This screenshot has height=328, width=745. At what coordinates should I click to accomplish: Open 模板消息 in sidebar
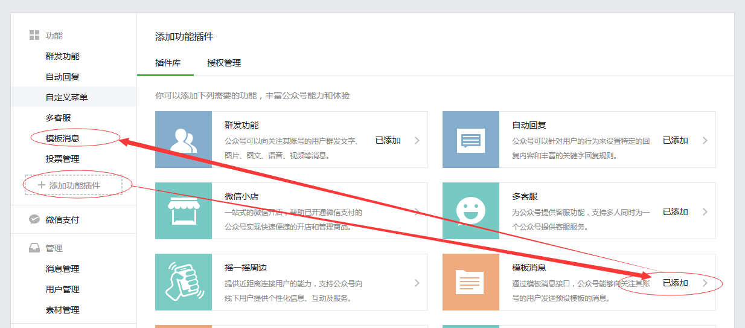click(62, 138)
